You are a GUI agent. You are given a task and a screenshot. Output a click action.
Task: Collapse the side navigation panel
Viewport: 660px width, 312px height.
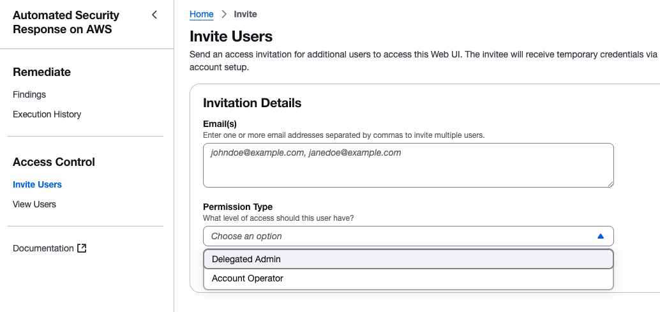[x=154, y=15]
